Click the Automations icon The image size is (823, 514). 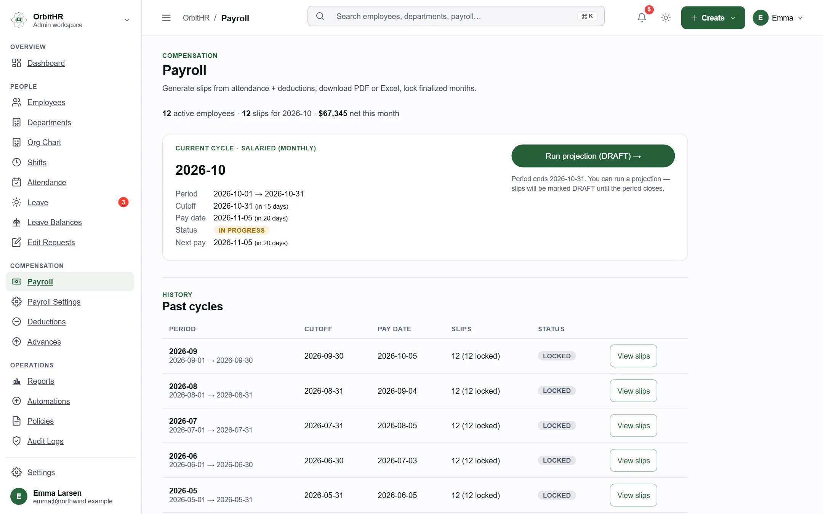pyautogui.click(x=16, y=401)
